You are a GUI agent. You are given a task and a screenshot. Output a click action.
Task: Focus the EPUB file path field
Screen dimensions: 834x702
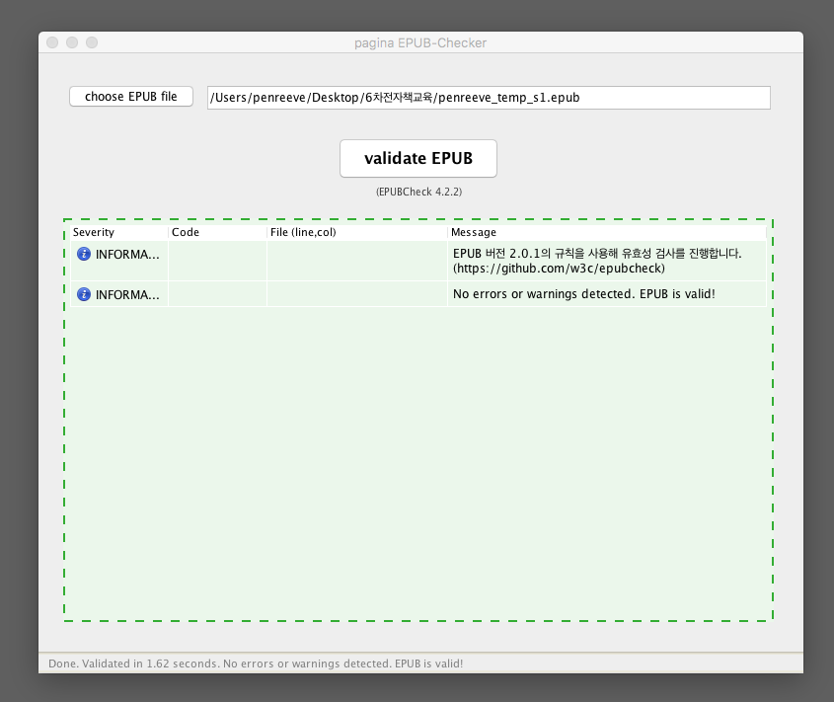(x=489, y=98)
